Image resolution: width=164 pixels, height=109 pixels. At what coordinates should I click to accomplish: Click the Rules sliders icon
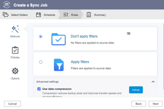[66, 15]
